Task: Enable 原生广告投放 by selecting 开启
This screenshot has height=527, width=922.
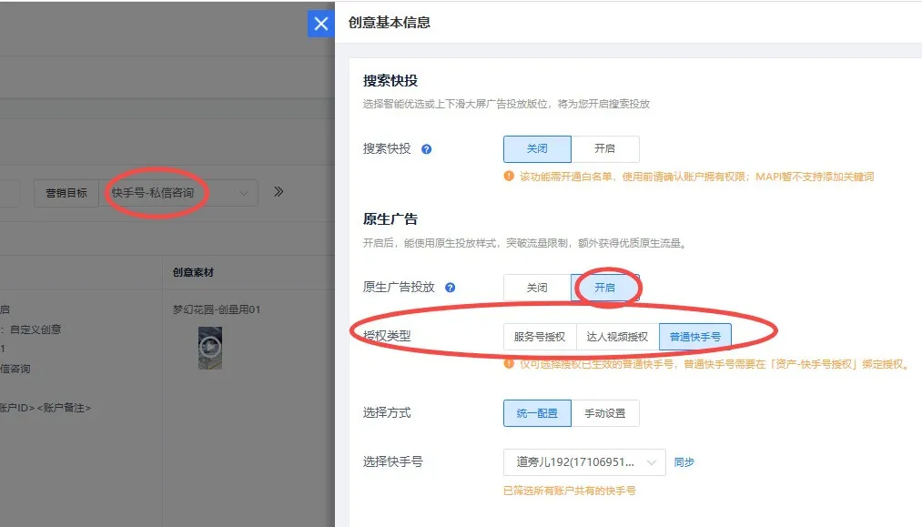Action: pyautogui.click(x=604, y=288)
